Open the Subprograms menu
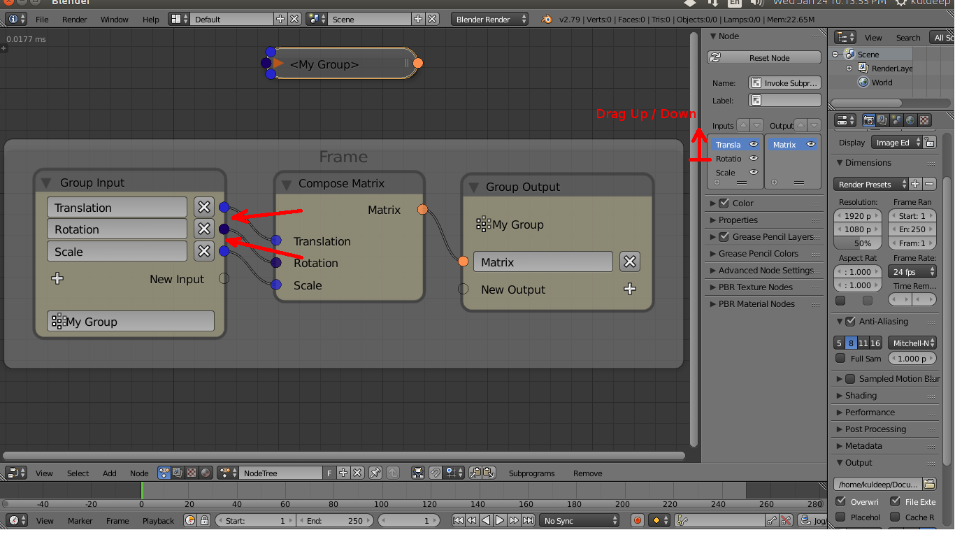955x537 pixels. [x=531, y=473]
